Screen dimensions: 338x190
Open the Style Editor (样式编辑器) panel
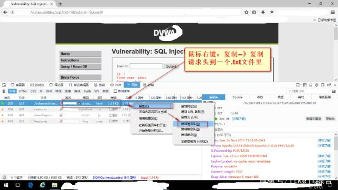[79, 85]
